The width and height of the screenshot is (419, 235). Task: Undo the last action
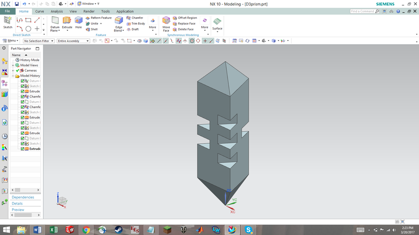(24, 4)
